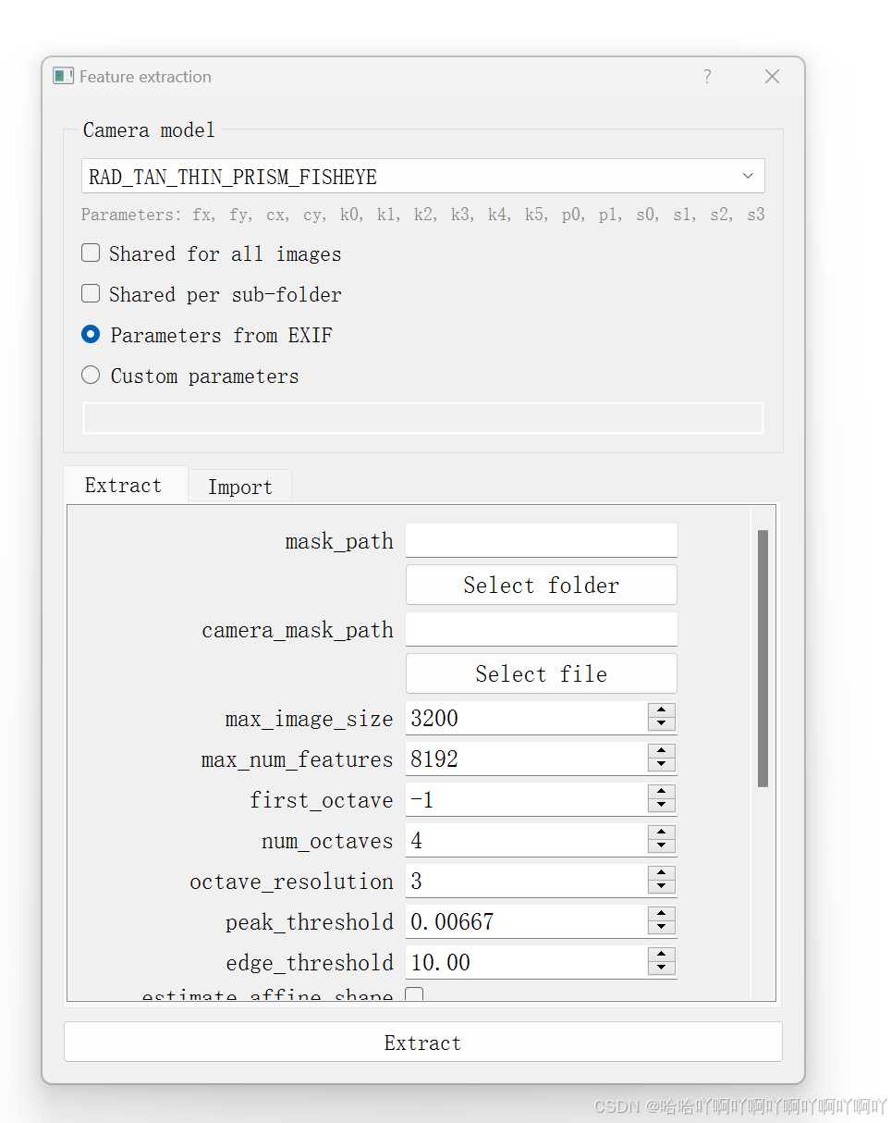The width and height of the screenshot is (891, 1123).
Task: Click the max_image_size value 3200
Action: tap(434, 719)
